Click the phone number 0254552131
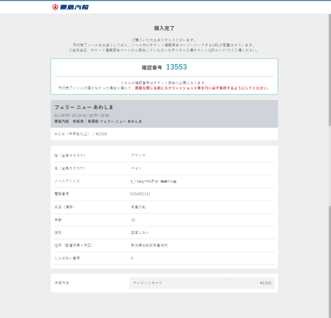This screenshot has width=331, height=318. (x=140, y=194)
